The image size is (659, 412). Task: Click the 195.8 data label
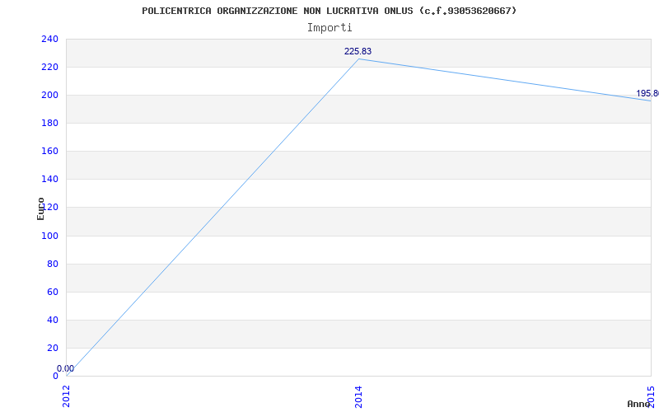[647, 93]
